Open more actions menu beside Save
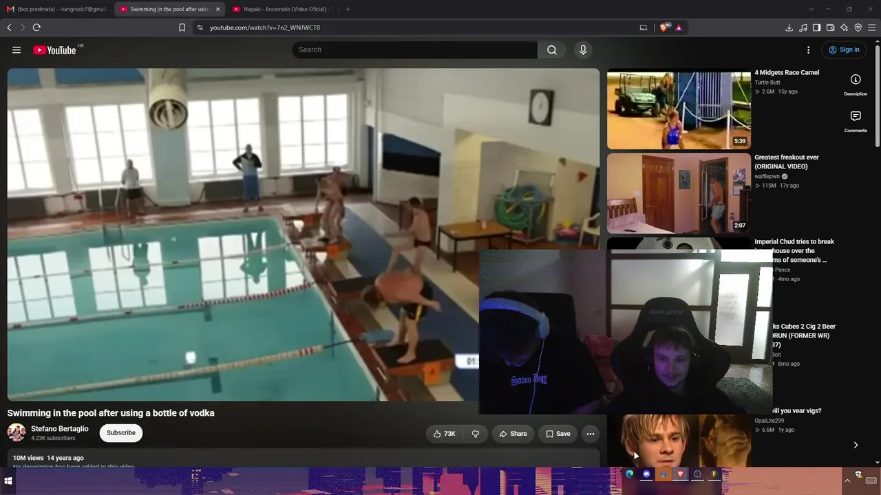881x495 pixels. (590, 434)
